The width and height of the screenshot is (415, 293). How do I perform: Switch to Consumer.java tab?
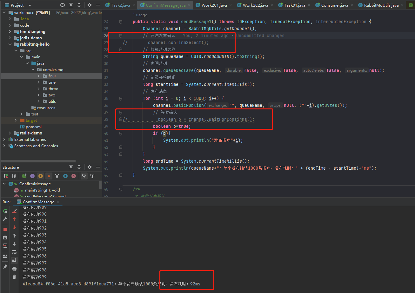[334, 5]
